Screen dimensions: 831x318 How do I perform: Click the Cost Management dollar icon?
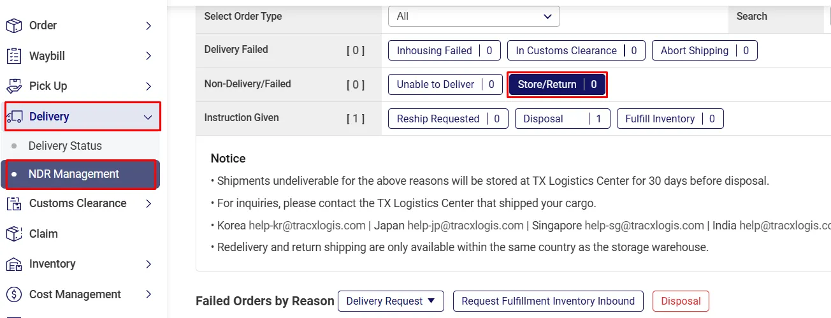tap(14, 294)
